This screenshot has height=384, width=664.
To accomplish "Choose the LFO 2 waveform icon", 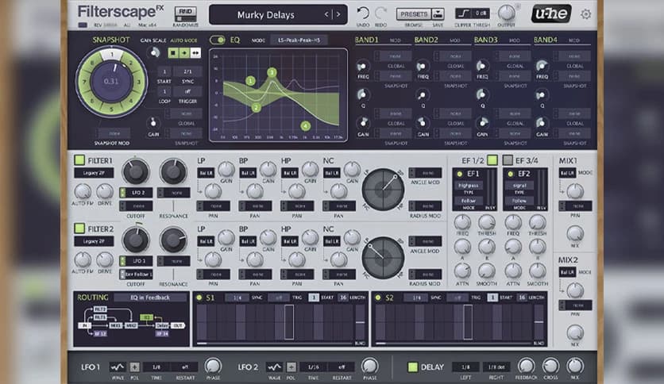I will [x=274, y=367].
